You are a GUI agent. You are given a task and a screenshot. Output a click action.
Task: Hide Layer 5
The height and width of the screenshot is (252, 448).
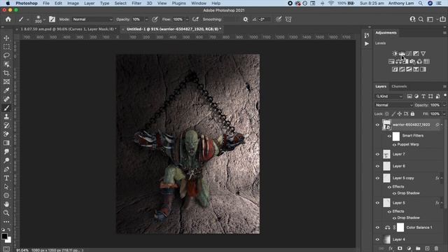tap(377, 203)
